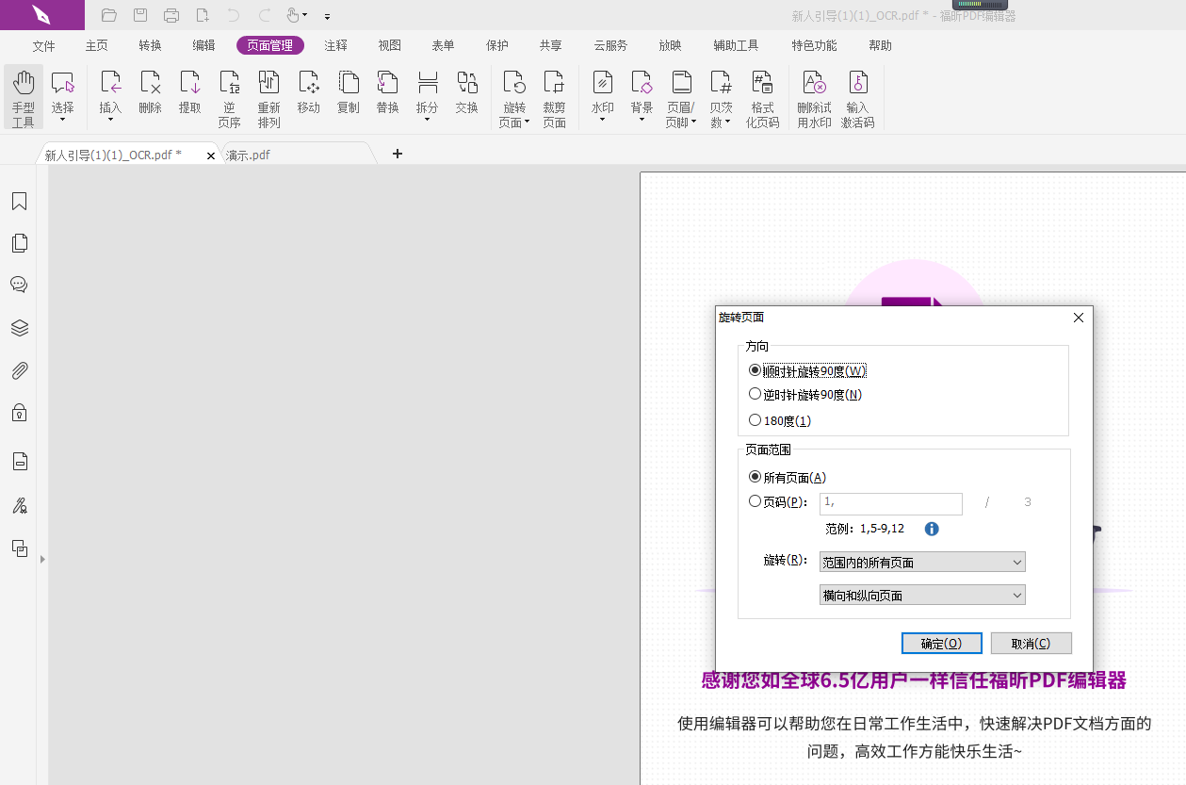This screenshot has width=1186, height=785.
Task: Select the 逆时针旋转90度 rotation option
Action: (755, 394)
